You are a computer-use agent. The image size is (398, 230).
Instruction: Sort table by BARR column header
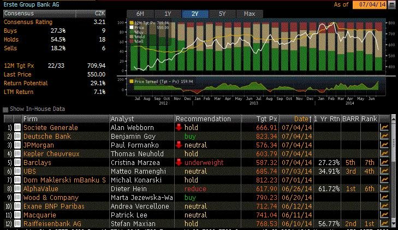click(351, 119)
